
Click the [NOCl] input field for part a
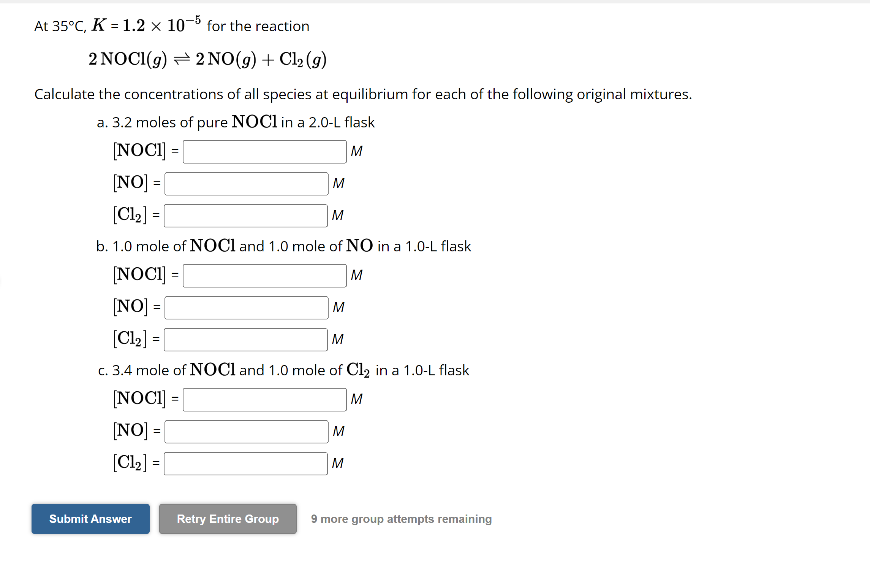[x=265, y=151]
